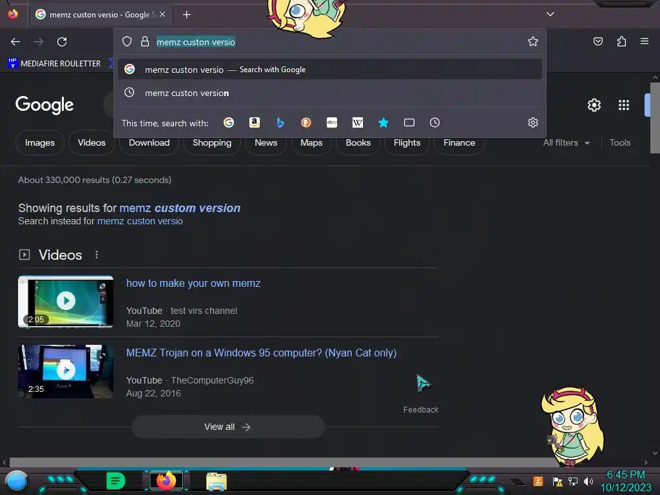
Task: Search this time with DuckDuckGo icon
Action: tap(306, 122)
